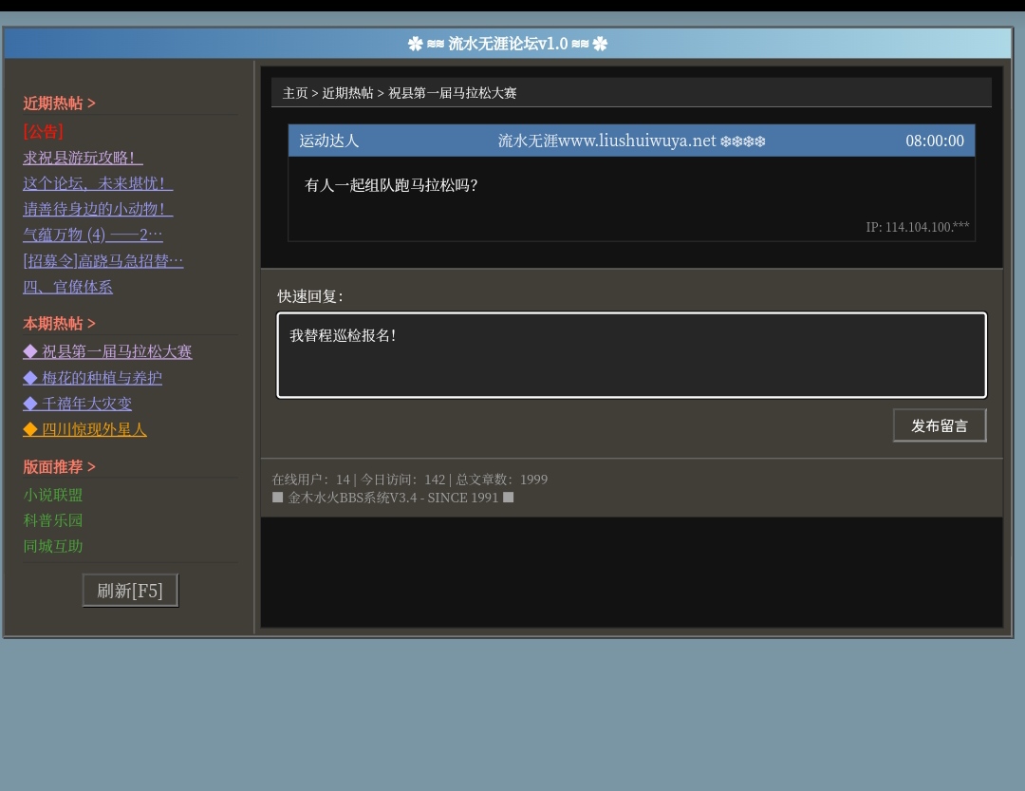Go to the 小说联盟 board

(53, 495)
